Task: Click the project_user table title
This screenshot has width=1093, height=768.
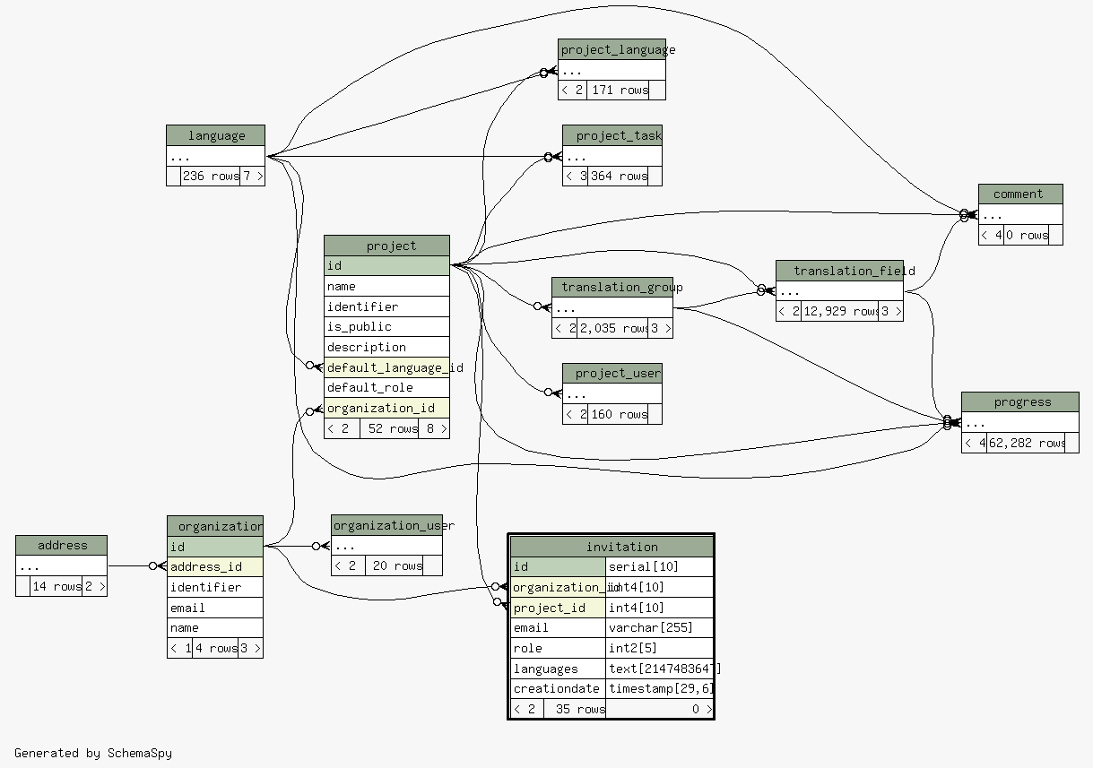Action: pyautogui.click(x=612, y=373)
